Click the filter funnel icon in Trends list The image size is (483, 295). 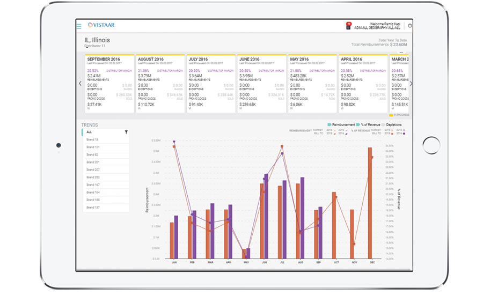[126, 132]
